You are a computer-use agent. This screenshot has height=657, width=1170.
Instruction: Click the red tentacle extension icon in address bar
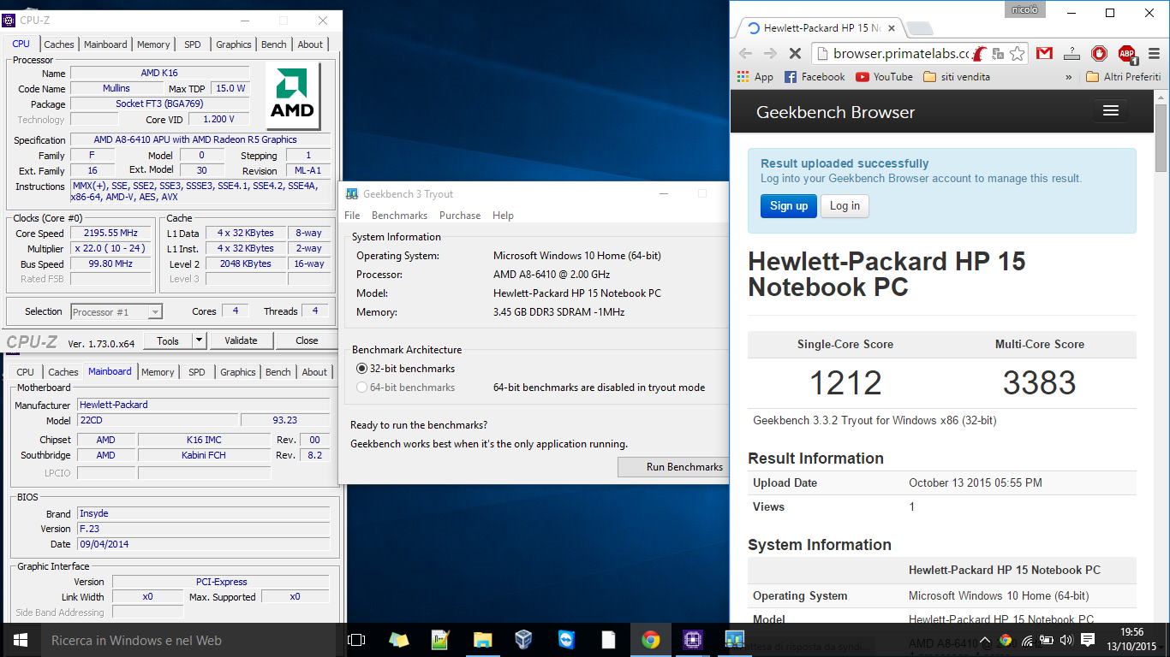[980, 53]
